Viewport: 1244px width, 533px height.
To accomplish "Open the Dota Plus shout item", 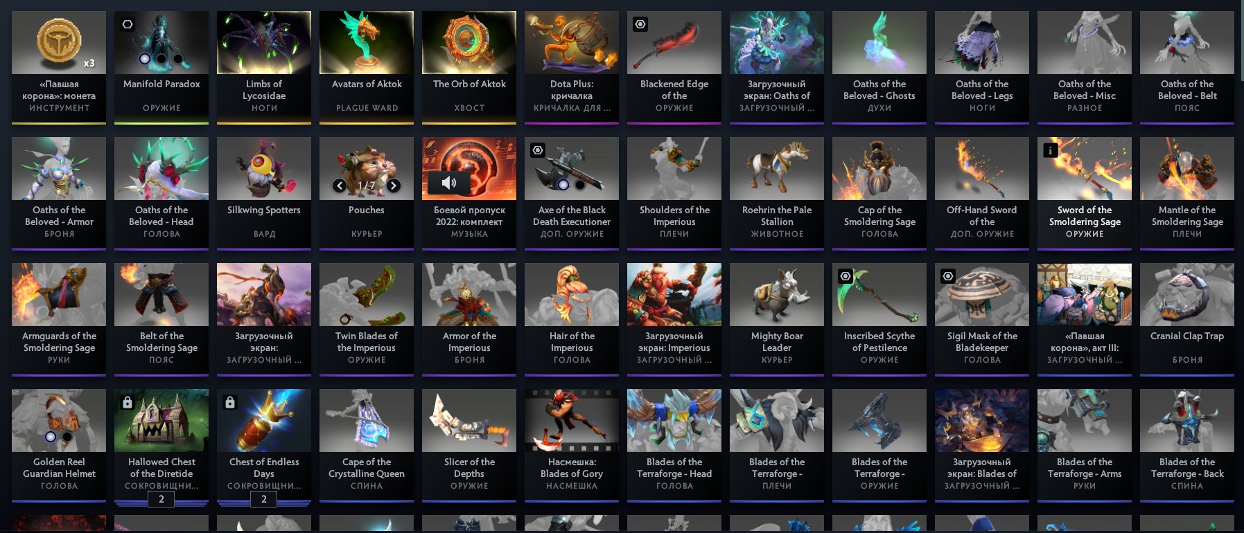I will [x=572, y=67].
